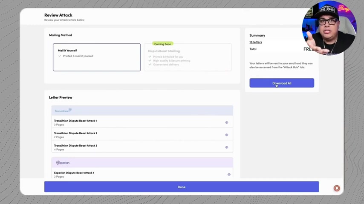The height and width of the screenshot is (204, 364).
Task: Open TransUnion Dispute Beast Attack 1 letter row
Action: [x=142, y=122]
